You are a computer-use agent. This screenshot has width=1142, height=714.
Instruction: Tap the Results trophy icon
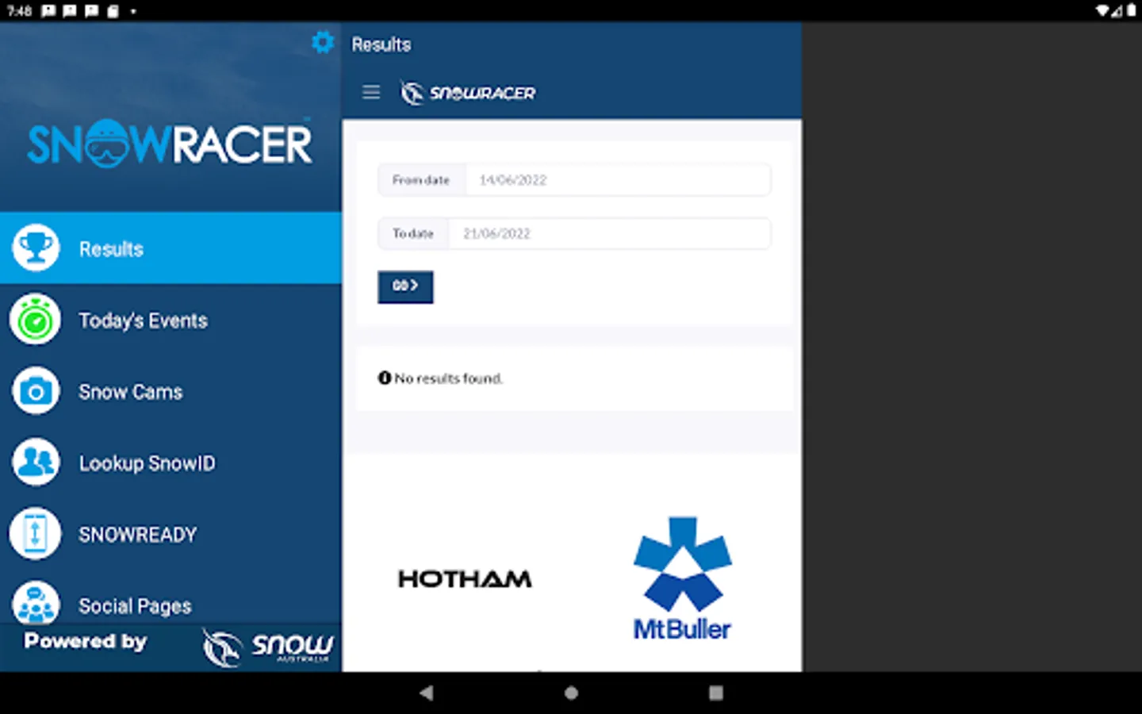pos(36,248)
